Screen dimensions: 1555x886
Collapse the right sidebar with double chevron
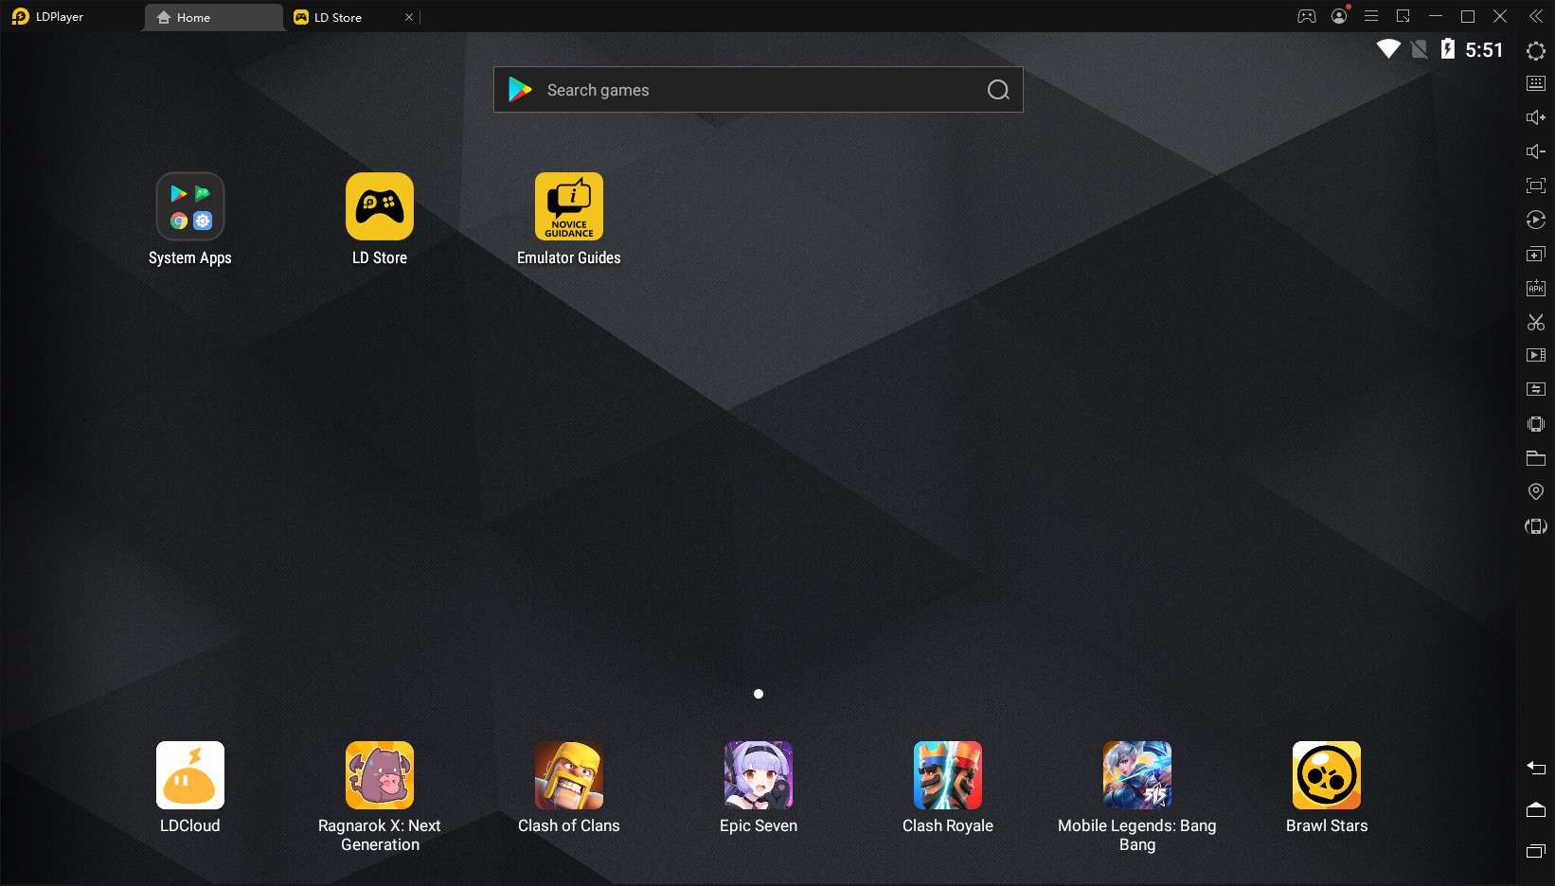tap(1536, 16)
